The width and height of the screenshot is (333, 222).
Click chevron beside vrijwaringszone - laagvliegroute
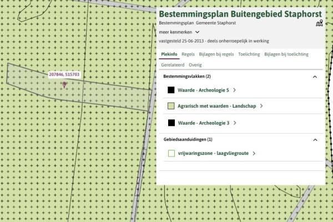click(254, 153)
